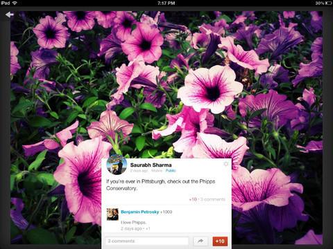Tap the back arrow to leave photo

coord(10,15)
